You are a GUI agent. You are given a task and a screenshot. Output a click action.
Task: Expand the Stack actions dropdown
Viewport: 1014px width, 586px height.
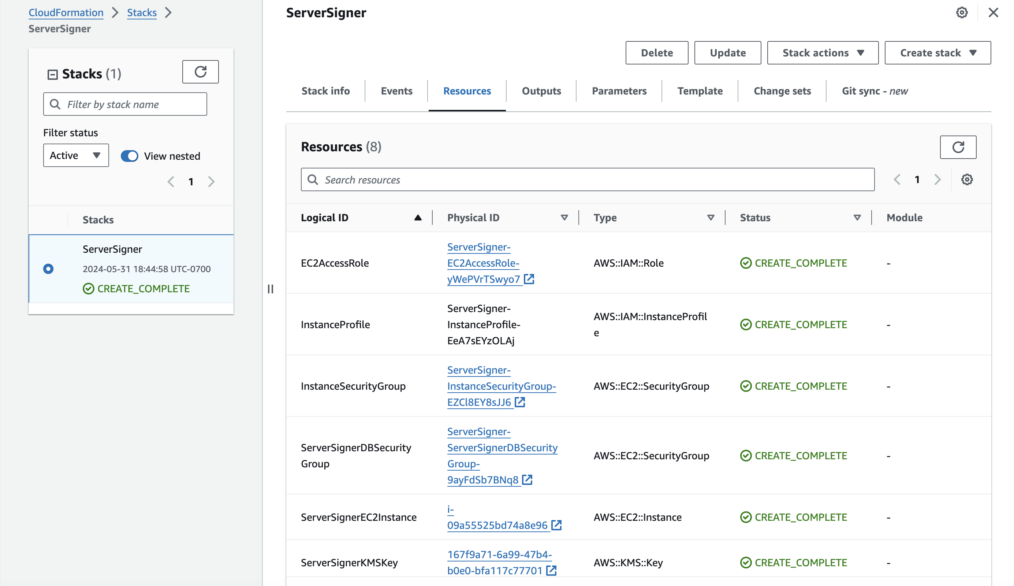pyautogui.click(x=823, y=53)
